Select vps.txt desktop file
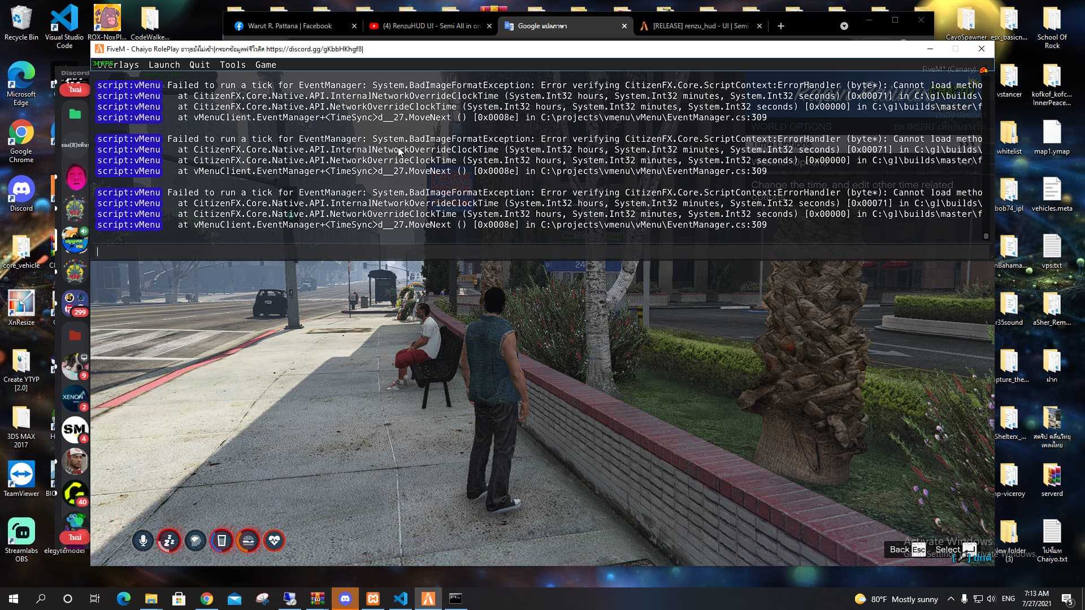The image size is (1085, 610). pos(1052,251)
